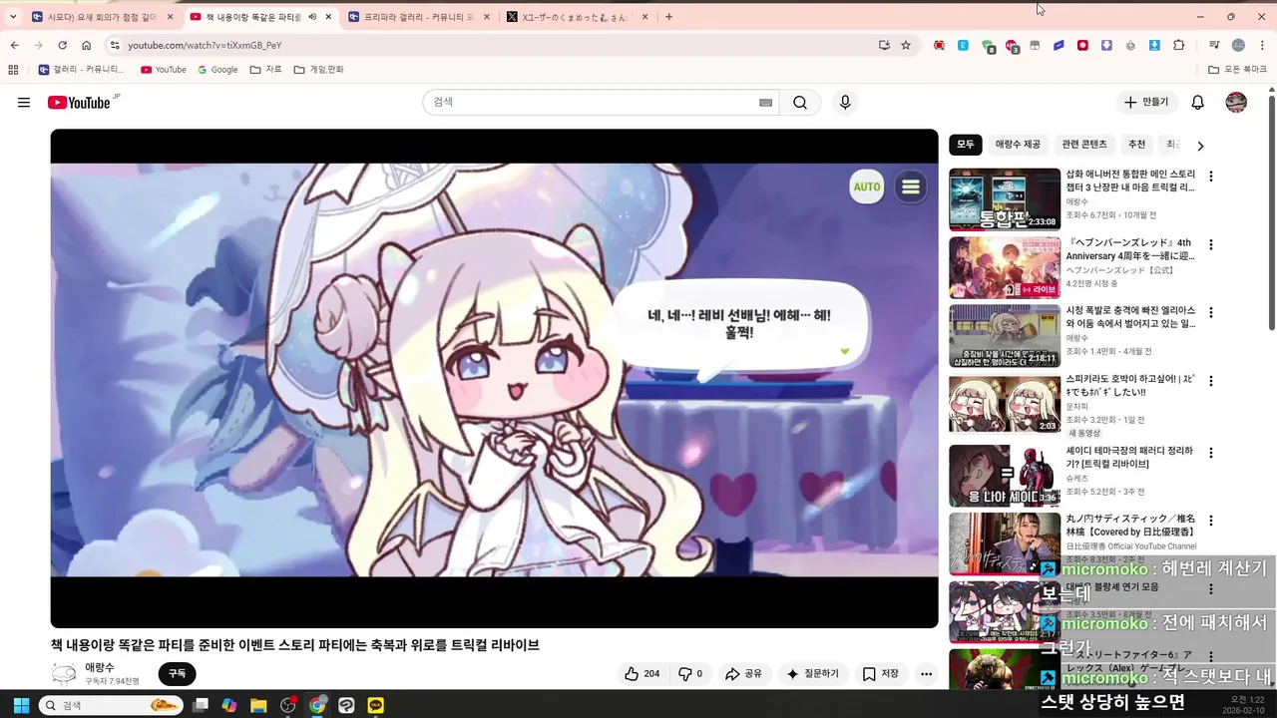This screenshot has width=1277, height=718.
Task: Open the 세이디 테마극장 video title
Action: coord(1130,458)
